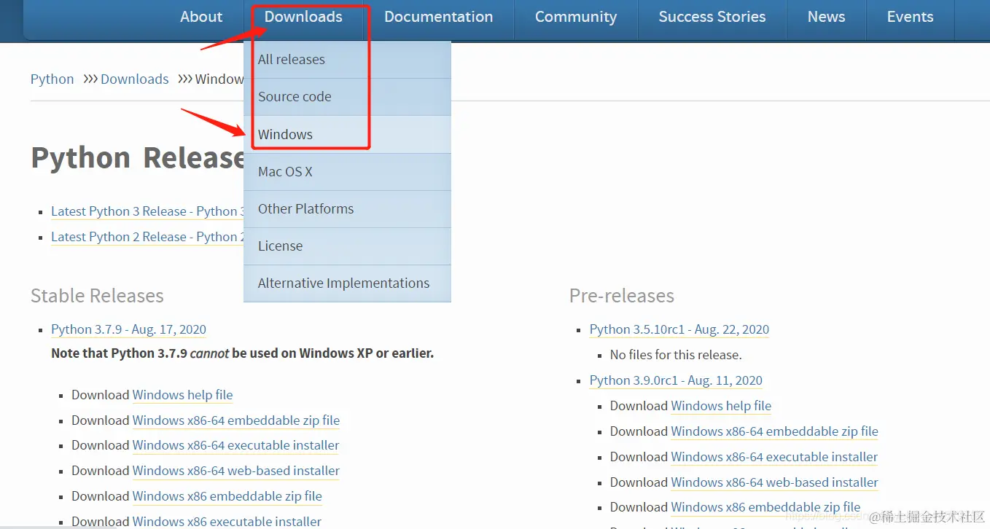Screen dimensions: 990x529
Task: Choose Other Platforms from the dropdown
Action: 347,209
